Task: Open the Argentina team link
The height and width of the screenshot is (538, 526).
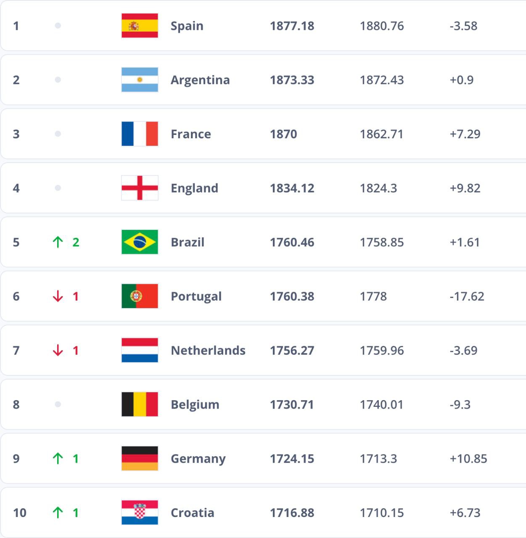Action: 200,80
